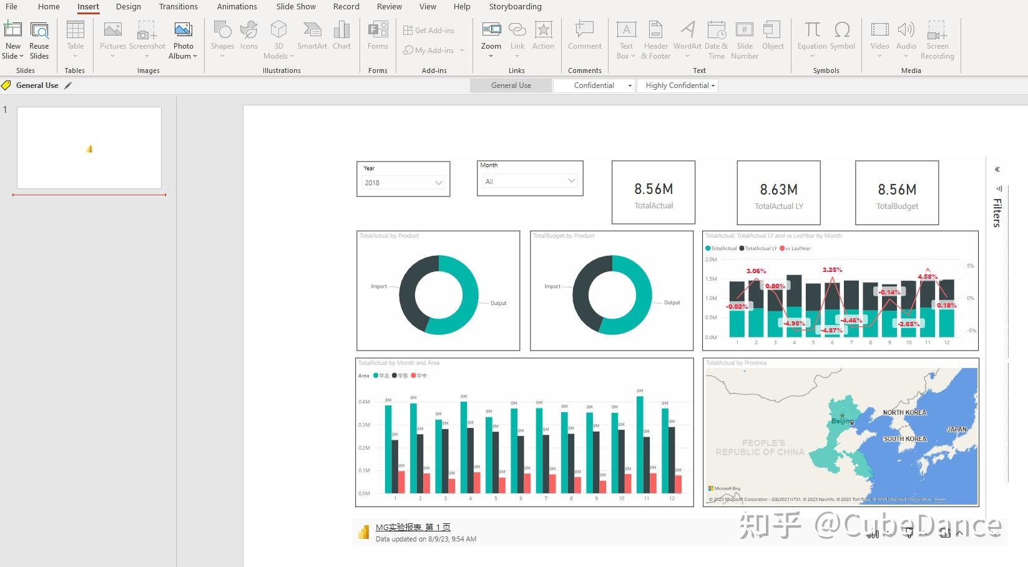1028x567 pixels.
Task: Expand the Year slicer dropdown
Action: pyautogui.click(x=439, y=183)
